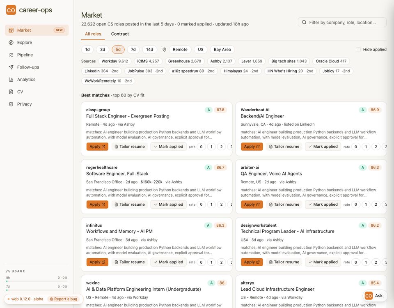This screenshot has width=394, height=308.
Task: Click the career-ops logo icon
Action: tap(11, 10)
